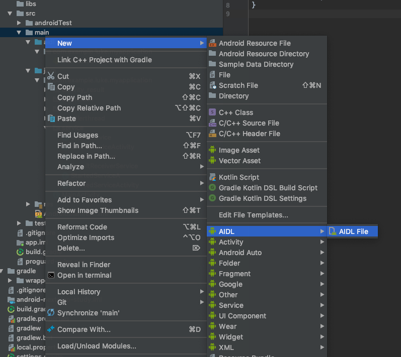Click the Cut scissors icon
The height and width of the screenshot is (357, 401).
pyautogui.click(x=51, y=76)
